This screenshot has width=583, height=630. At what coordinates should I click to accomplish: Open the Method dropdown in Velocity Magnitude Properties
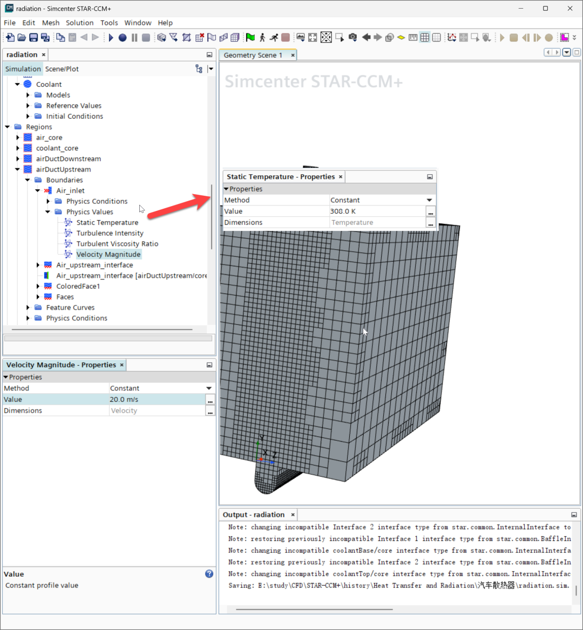(x=209, y=388)
